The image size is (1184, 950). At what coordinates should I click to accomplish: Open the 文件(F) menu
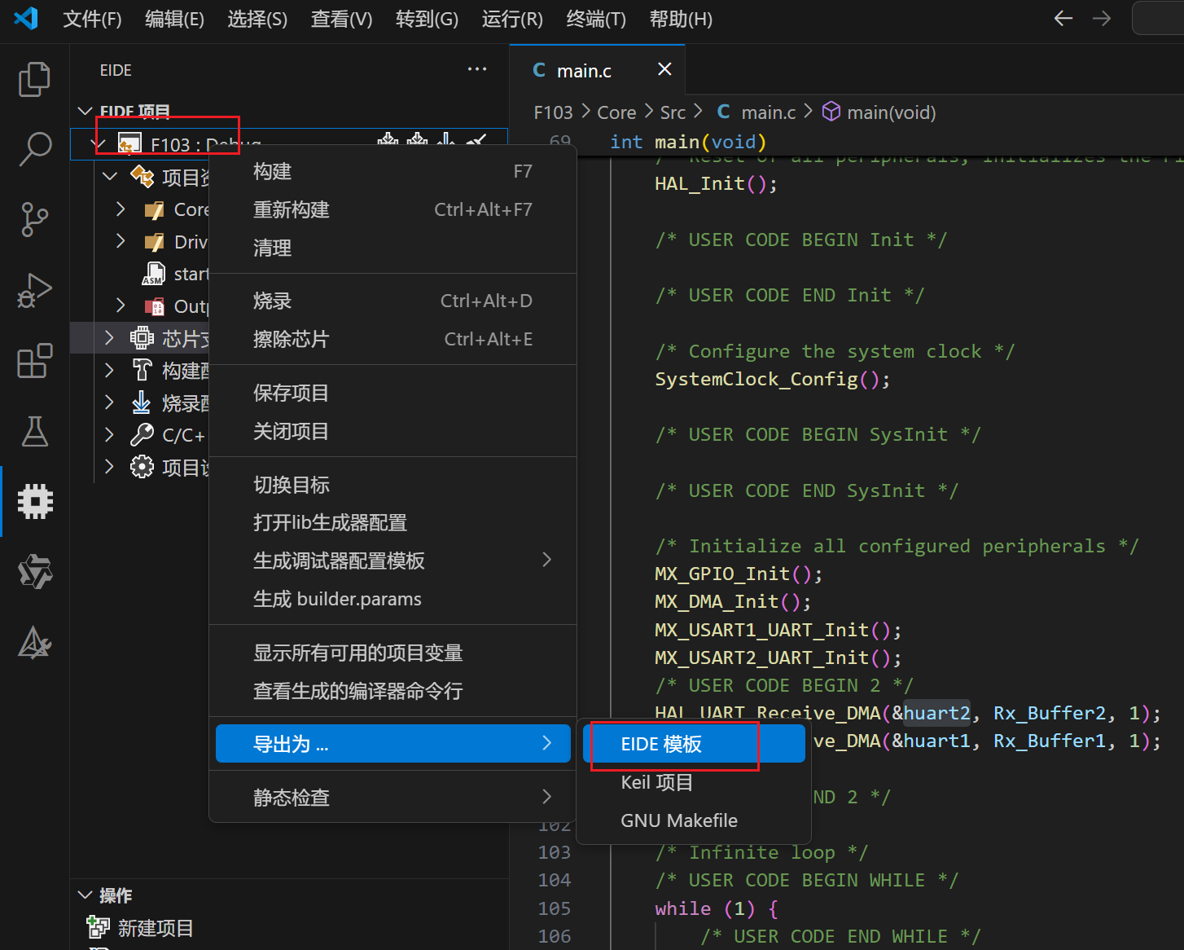(92, 19)
